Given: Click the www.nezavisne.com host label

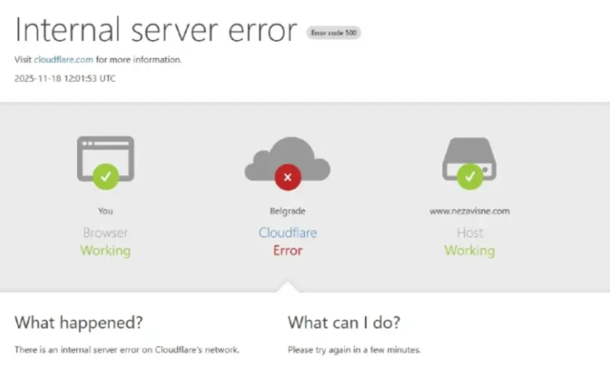Looking at the screenshot, I should tap(469, 211).
